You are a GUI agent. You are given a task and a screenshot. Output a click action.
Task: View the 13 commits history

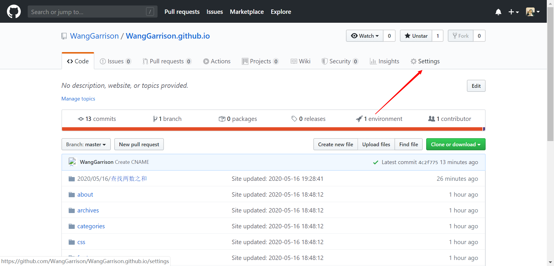tap(97, 119)
